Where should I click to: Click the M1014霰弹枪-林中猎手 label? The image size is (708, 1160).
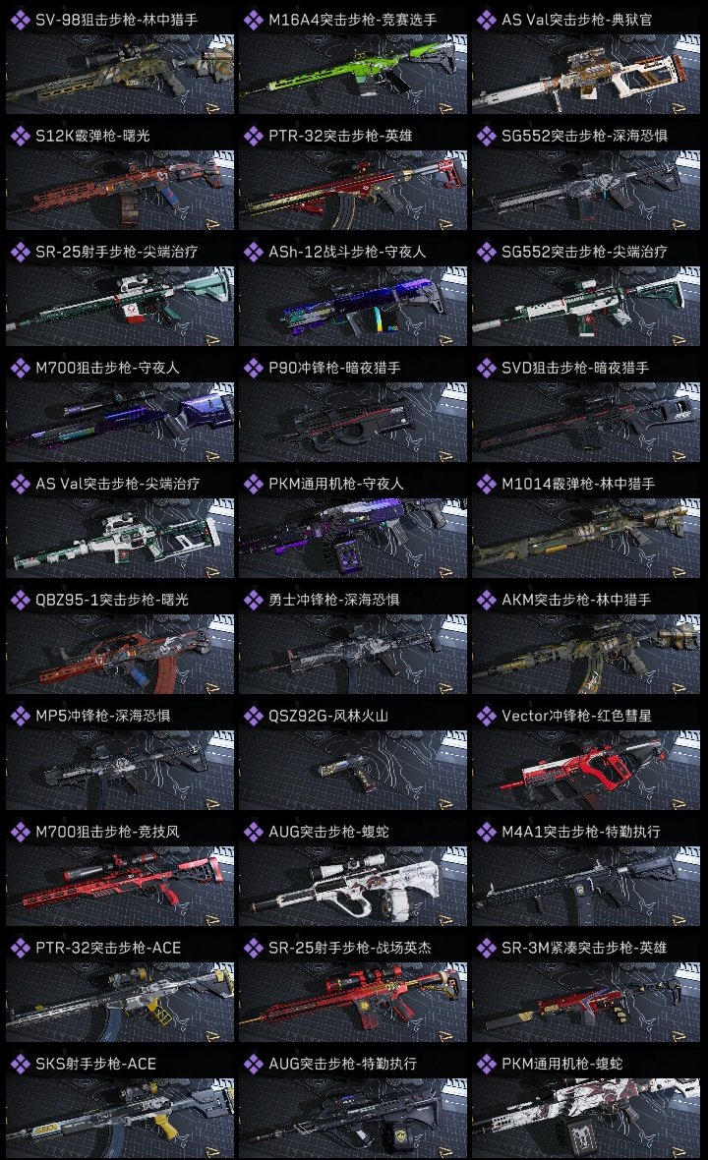click(578, 484)
